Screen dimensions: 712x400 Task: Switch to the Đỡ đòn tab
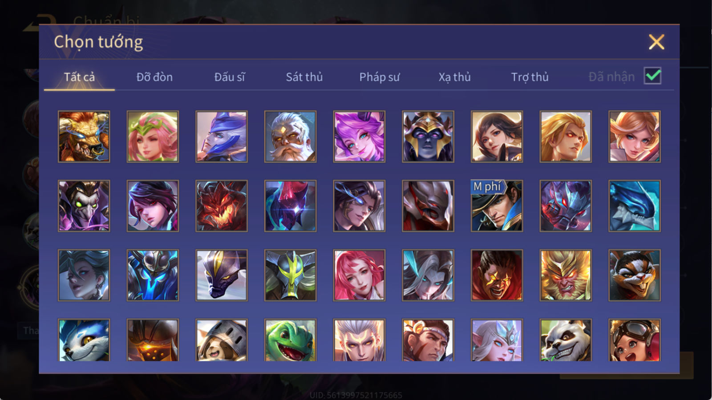[154, 77]
